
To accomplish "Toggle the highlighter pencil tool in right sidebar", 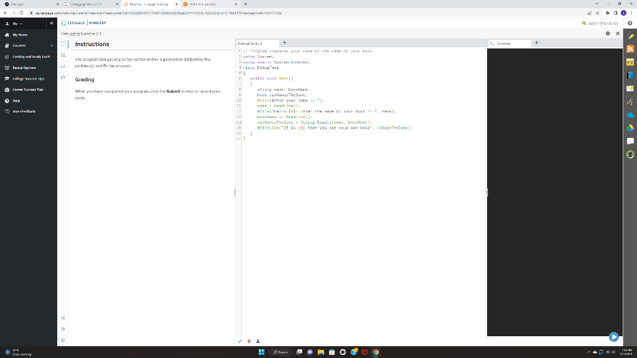I will (630, 36).
